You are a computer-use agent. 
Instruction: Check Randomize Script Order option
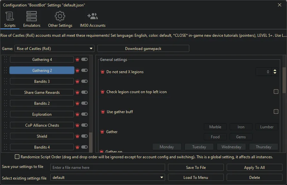(17, 157)
